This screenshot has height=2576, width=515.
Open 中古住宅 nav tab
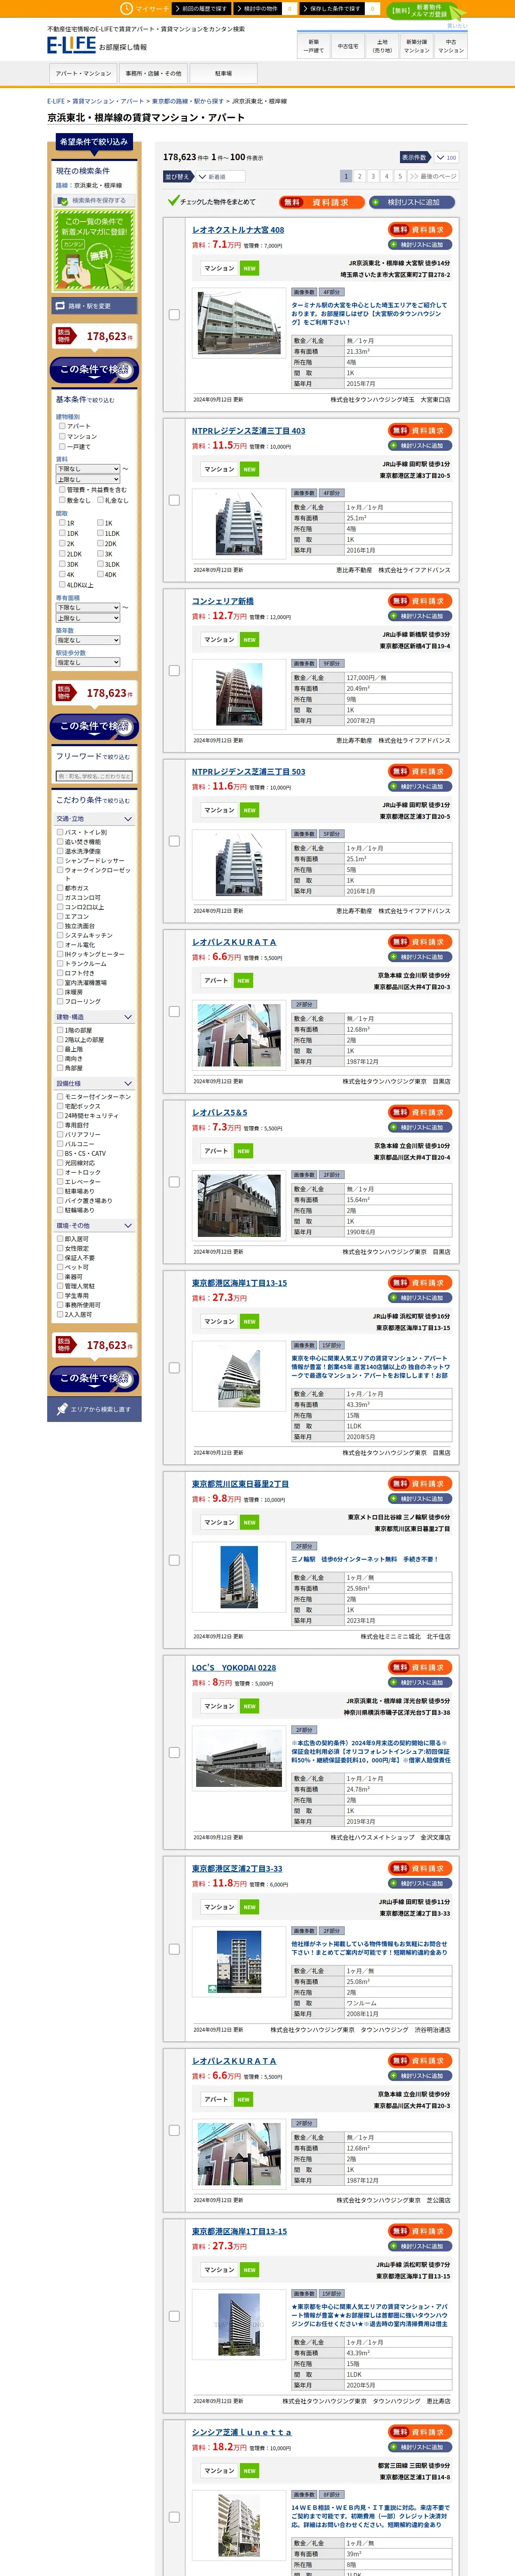[348, 46]
